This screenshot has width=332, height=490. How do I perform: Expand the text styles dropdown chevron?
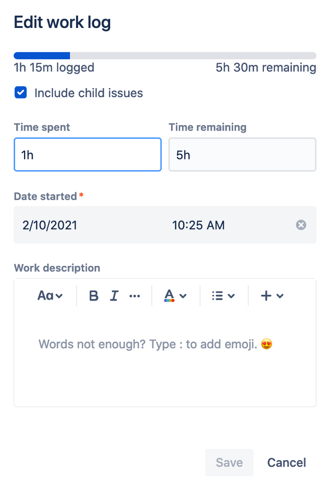(x=59, y=296)
